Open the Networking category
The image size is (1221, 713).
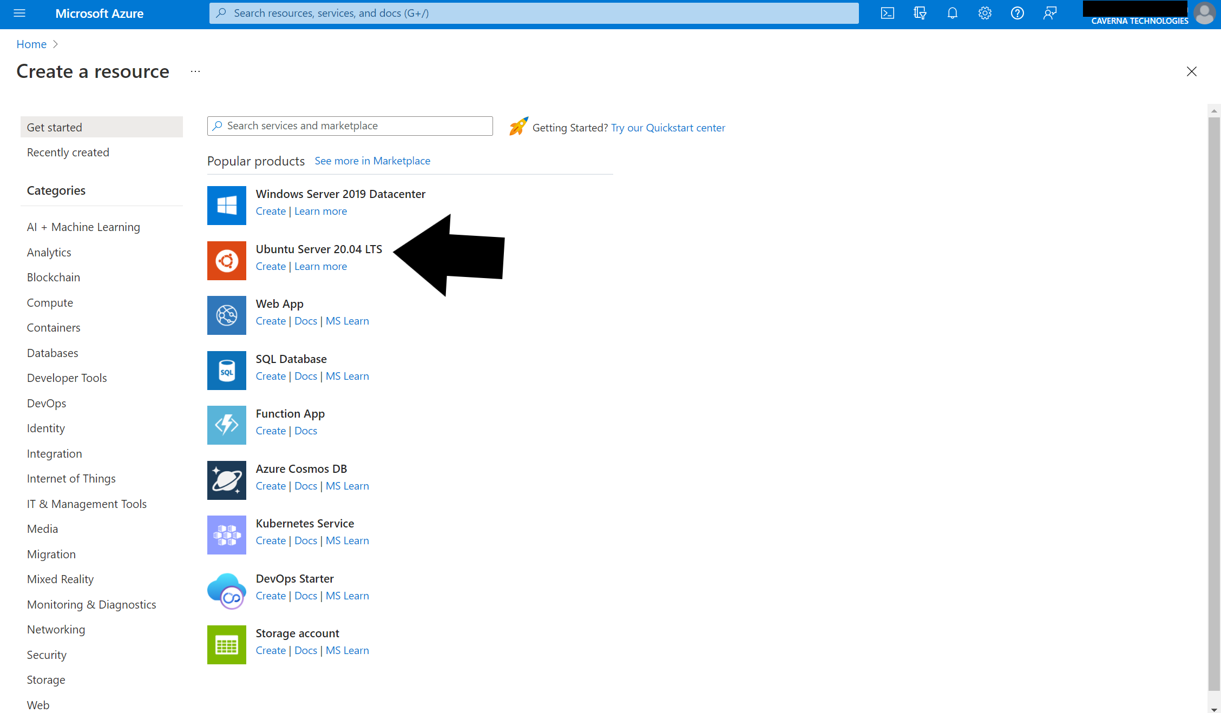(56, 630)
